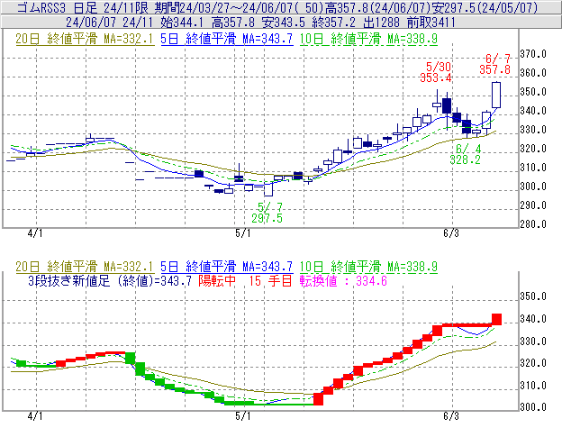Click the '5/1' date label under upper chart
562x428 pixels.
pos(243,233)
